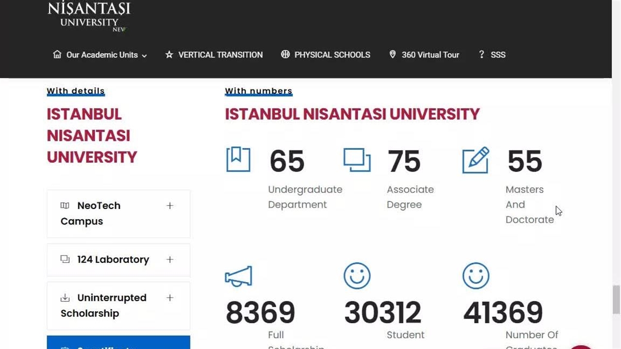621x349 pixels.
Task: Click the pencil edit icon beside 55
Action: coord(475,160)
